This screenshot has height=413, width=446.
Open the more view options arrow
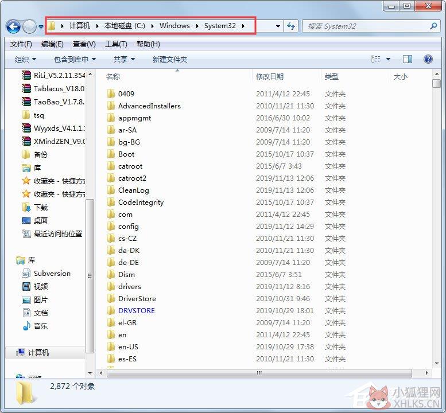(388, 59)
